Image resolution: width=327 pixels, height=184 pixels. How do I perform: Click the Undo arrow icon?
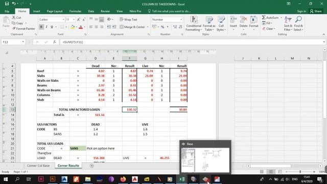[x=14, y=4]
